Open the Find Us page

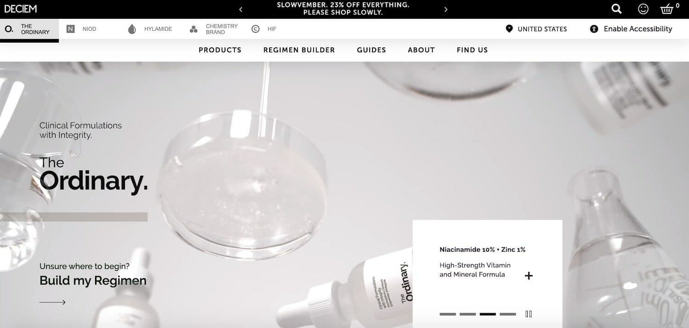(x=472, y=50)
